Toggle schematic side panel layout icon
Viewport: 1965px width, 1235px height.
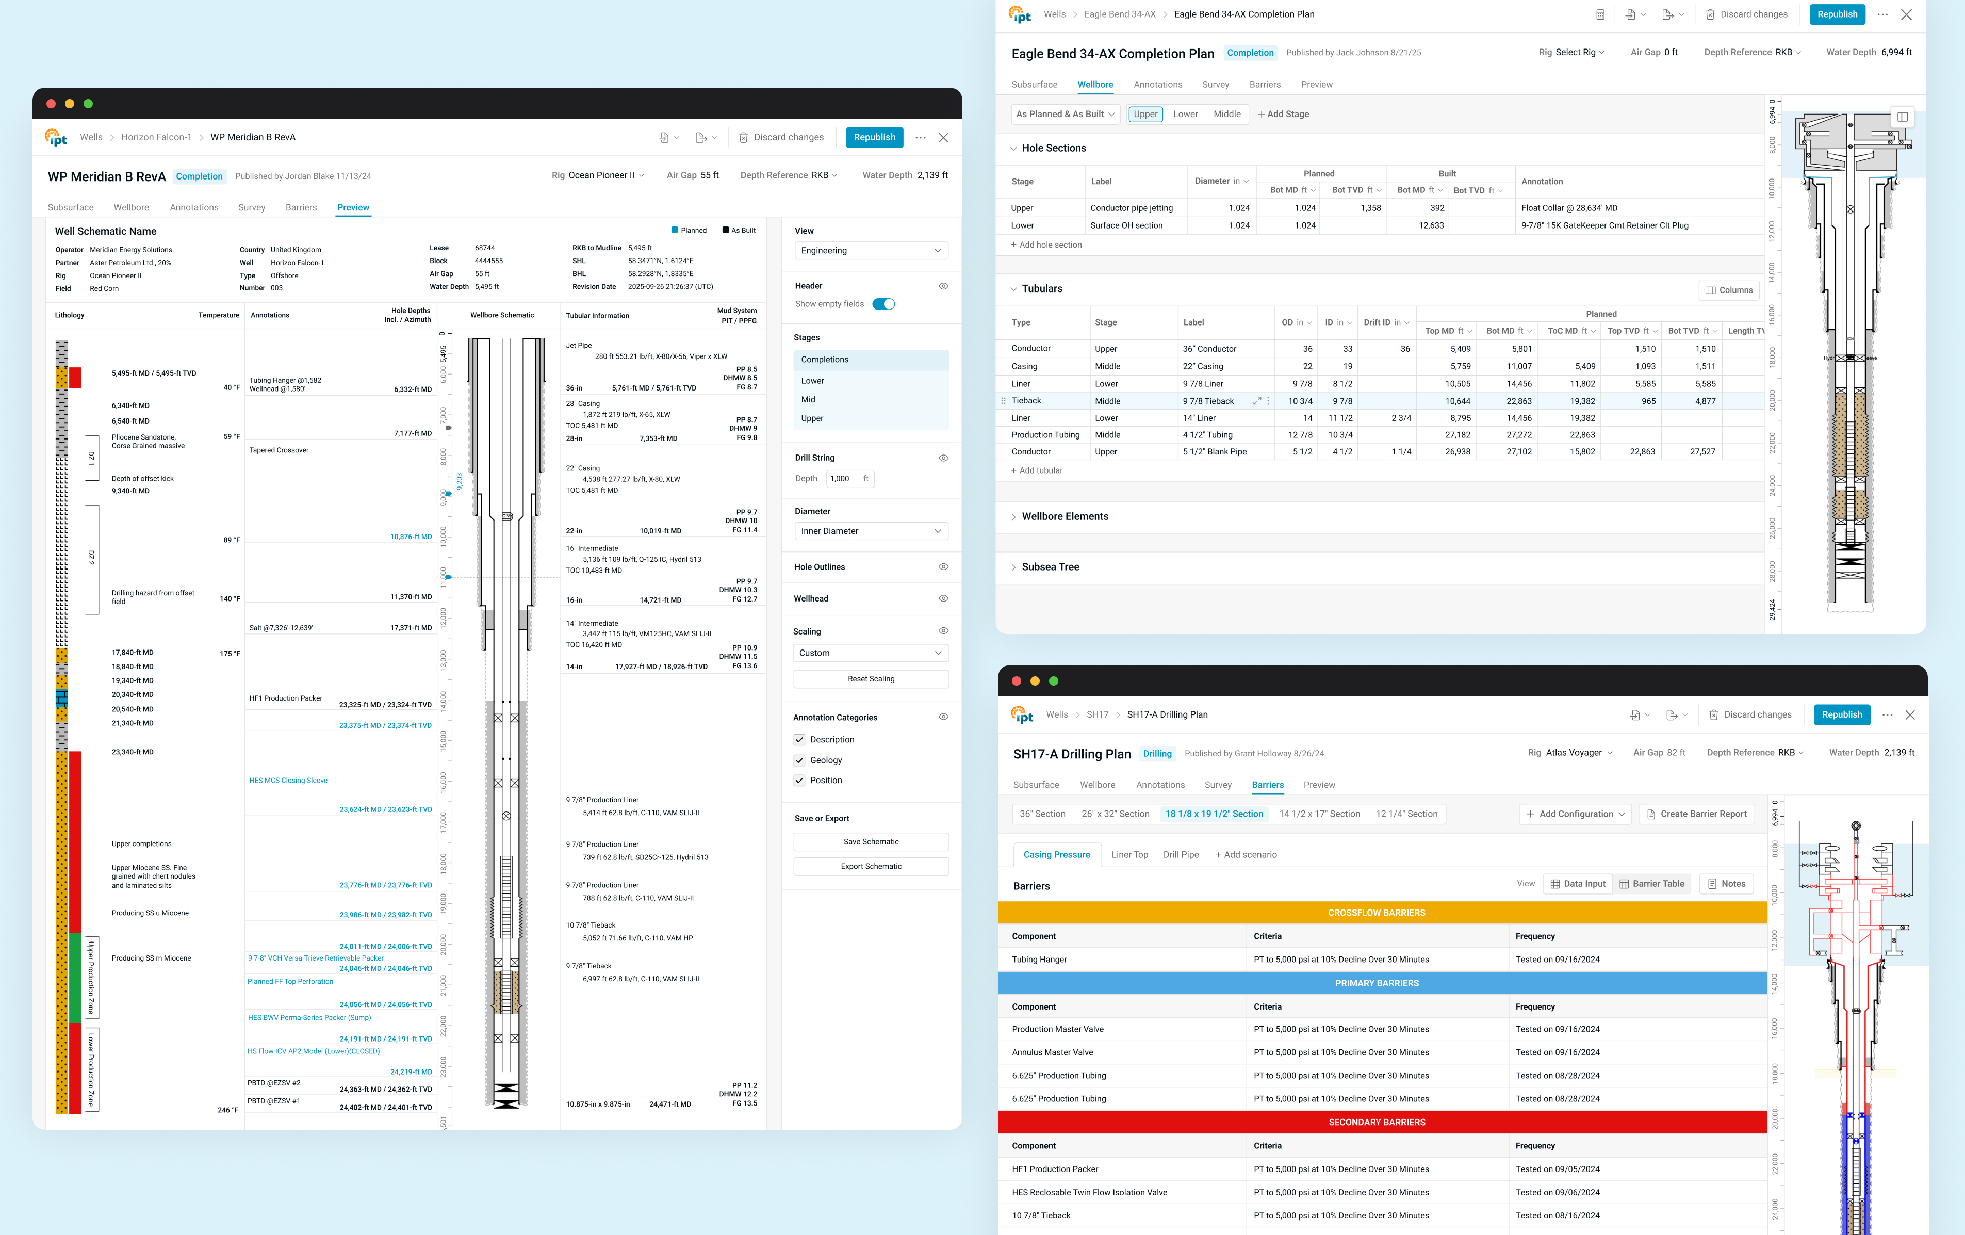tap(1902, 117)
